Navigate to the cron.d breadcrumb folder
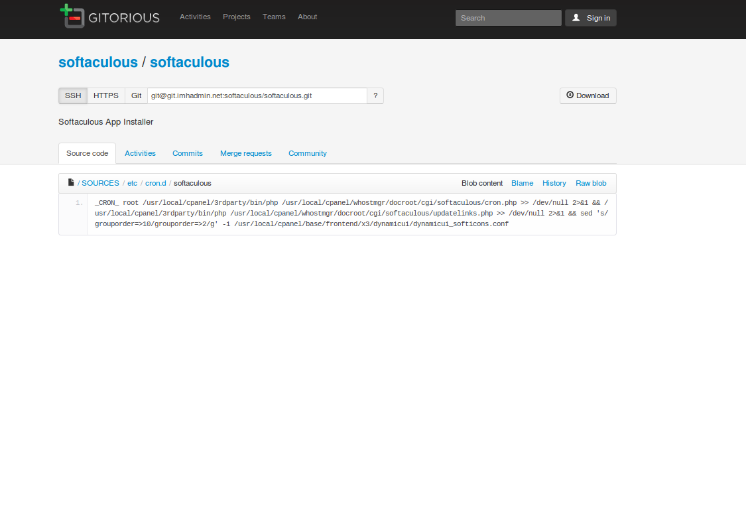The width and height of the screenshot is (746, 510). tap(156, 183)
